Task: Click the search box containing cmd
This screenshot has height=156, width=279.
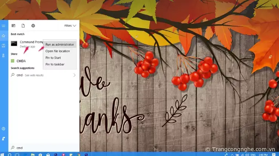Action: [42, 148]
